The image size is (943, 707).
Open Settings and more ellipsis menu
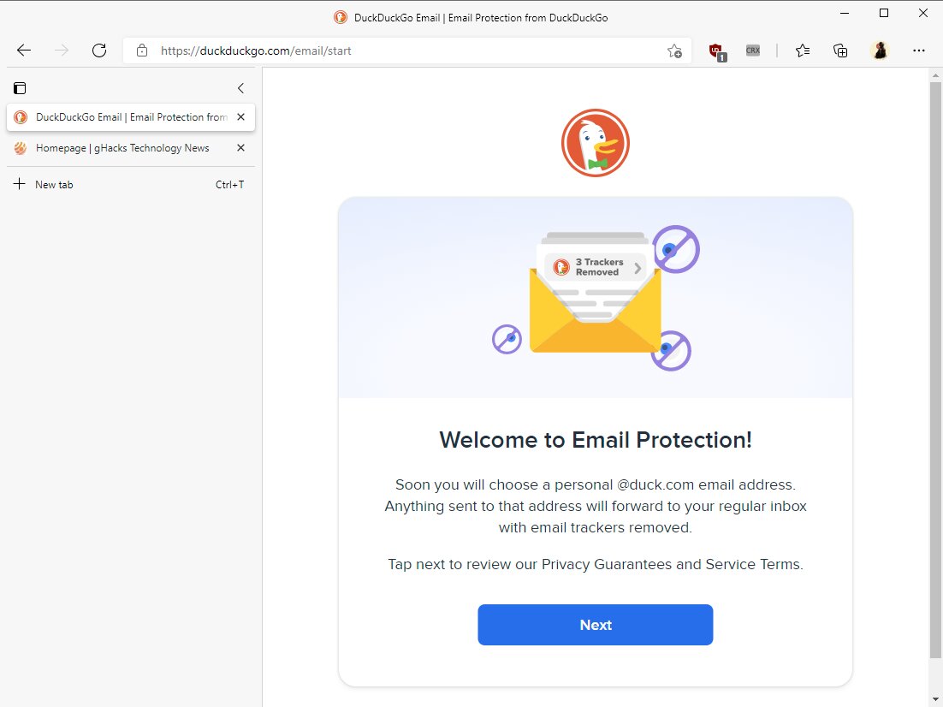tap(919, 50)
